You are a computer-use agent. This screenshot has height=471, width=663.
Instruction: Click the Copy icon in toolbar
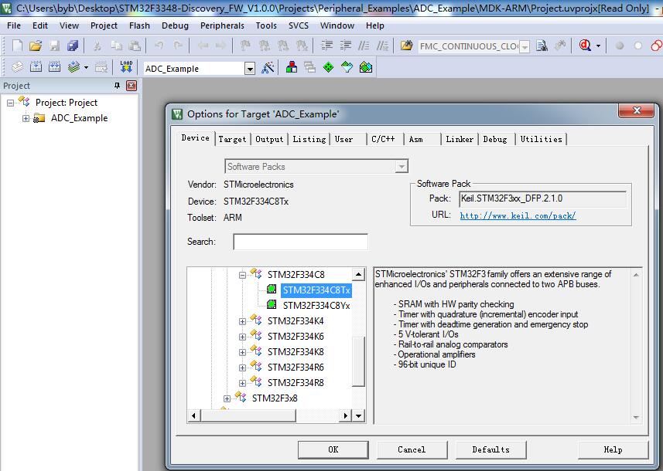pyautogui.click(x=116, y=46)
